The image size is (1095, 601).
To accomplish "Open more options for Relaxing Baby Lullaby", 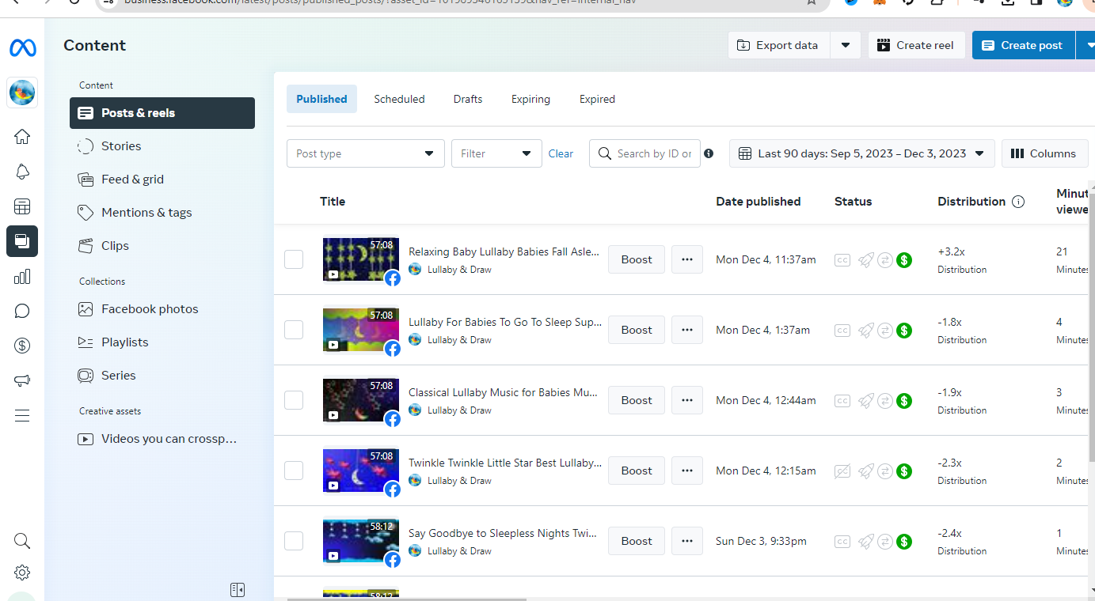I will point(687,259).
